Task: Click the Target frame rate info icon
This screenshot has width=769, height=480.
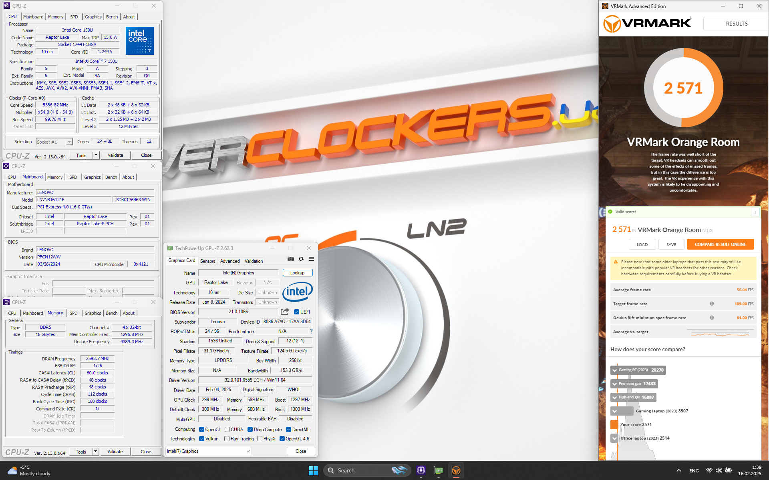Action: pos(712,304)
